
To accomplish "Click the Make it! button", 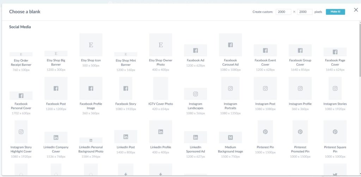I will (x=335, y=12).
